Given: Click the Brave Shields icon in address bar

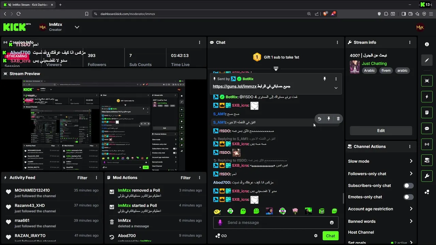Looking at the screenshot, I should (325, 14).
